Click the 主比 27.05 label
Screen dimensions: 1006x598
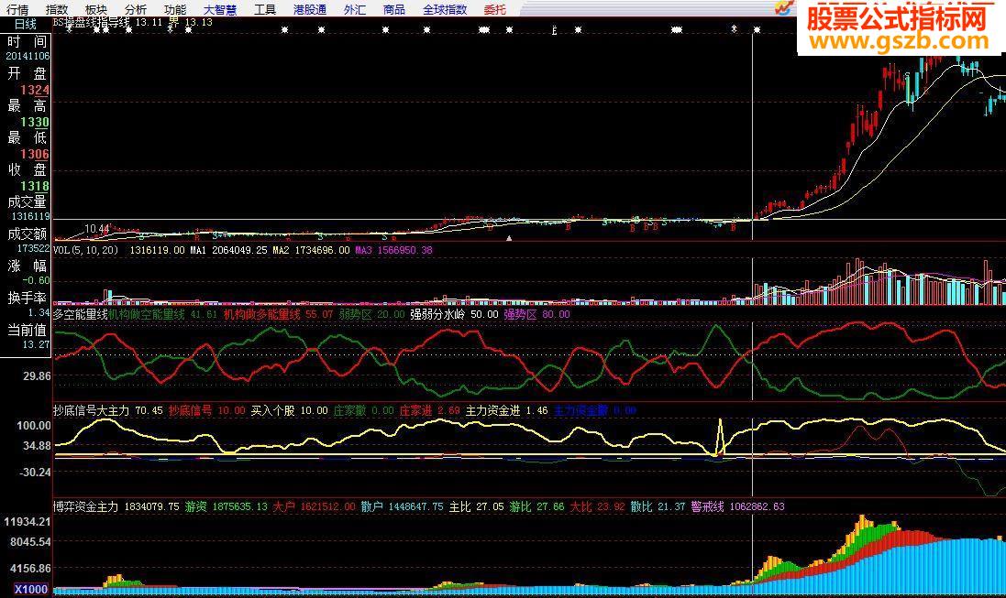477,506
